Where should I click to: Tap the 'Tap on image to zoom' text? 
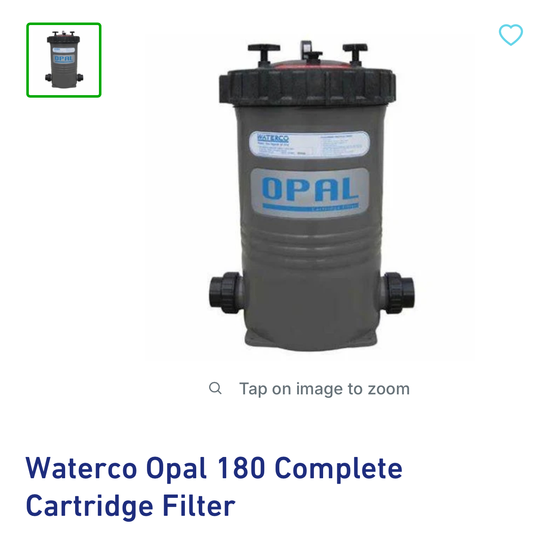click(324, 389)
